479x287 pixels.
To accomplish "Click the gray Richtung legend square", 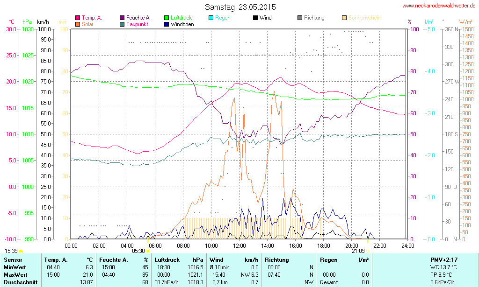I will pyautogui.click(x=300, y=18).
